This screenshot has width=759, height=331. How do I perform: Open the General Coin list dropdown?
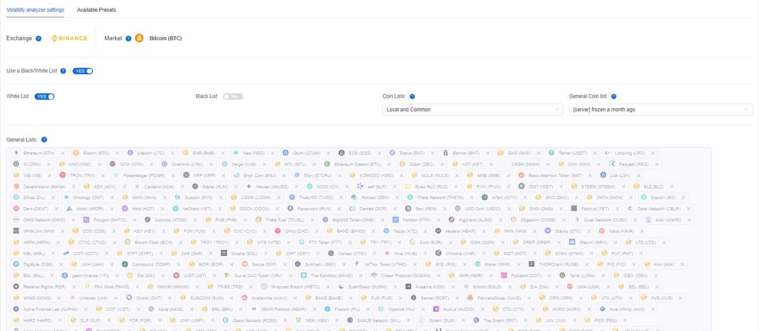[x=661, y=110]
